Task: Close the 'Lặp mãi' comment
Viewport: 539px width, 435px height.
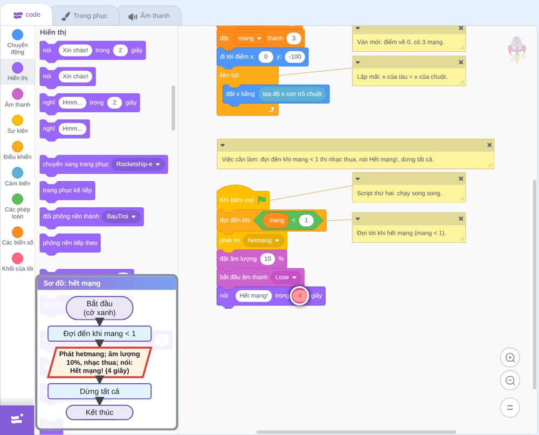Action: [461, 62]
